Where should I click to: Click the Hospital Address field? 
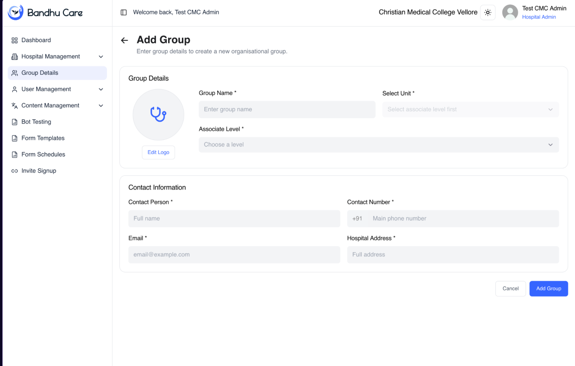point(453,255)
